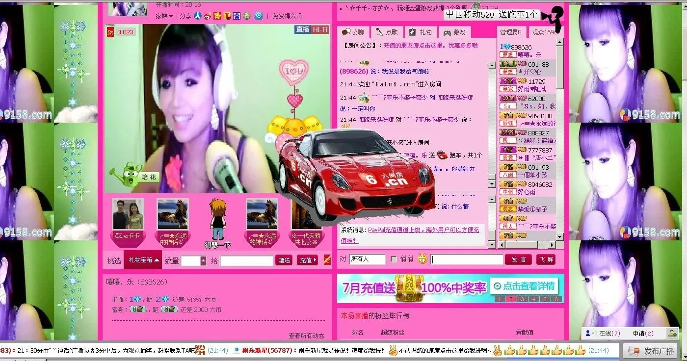Select banner slide number 1
Image resolution: width=687 pixels, height=361 pixels.
[499, 299]
